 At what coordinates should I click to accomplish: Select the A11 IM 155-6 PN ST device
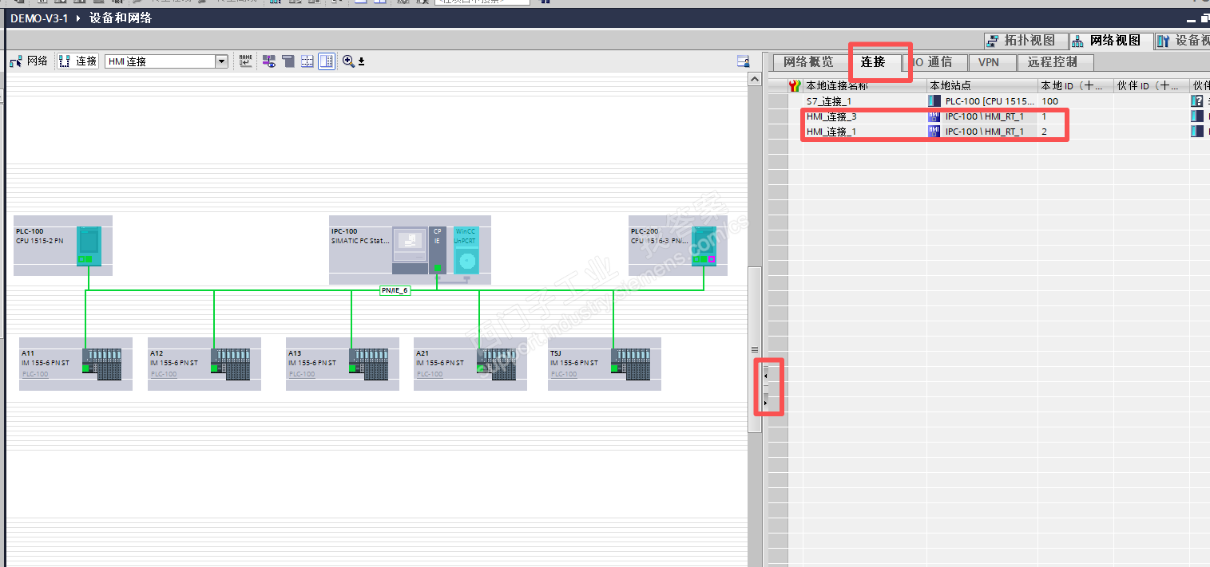76,364
